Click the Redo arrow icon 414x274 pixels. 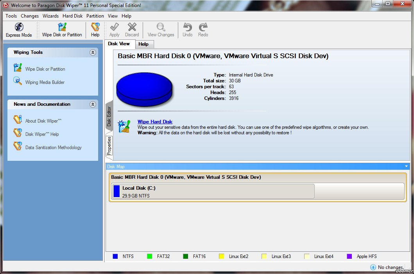click(203, 27)
